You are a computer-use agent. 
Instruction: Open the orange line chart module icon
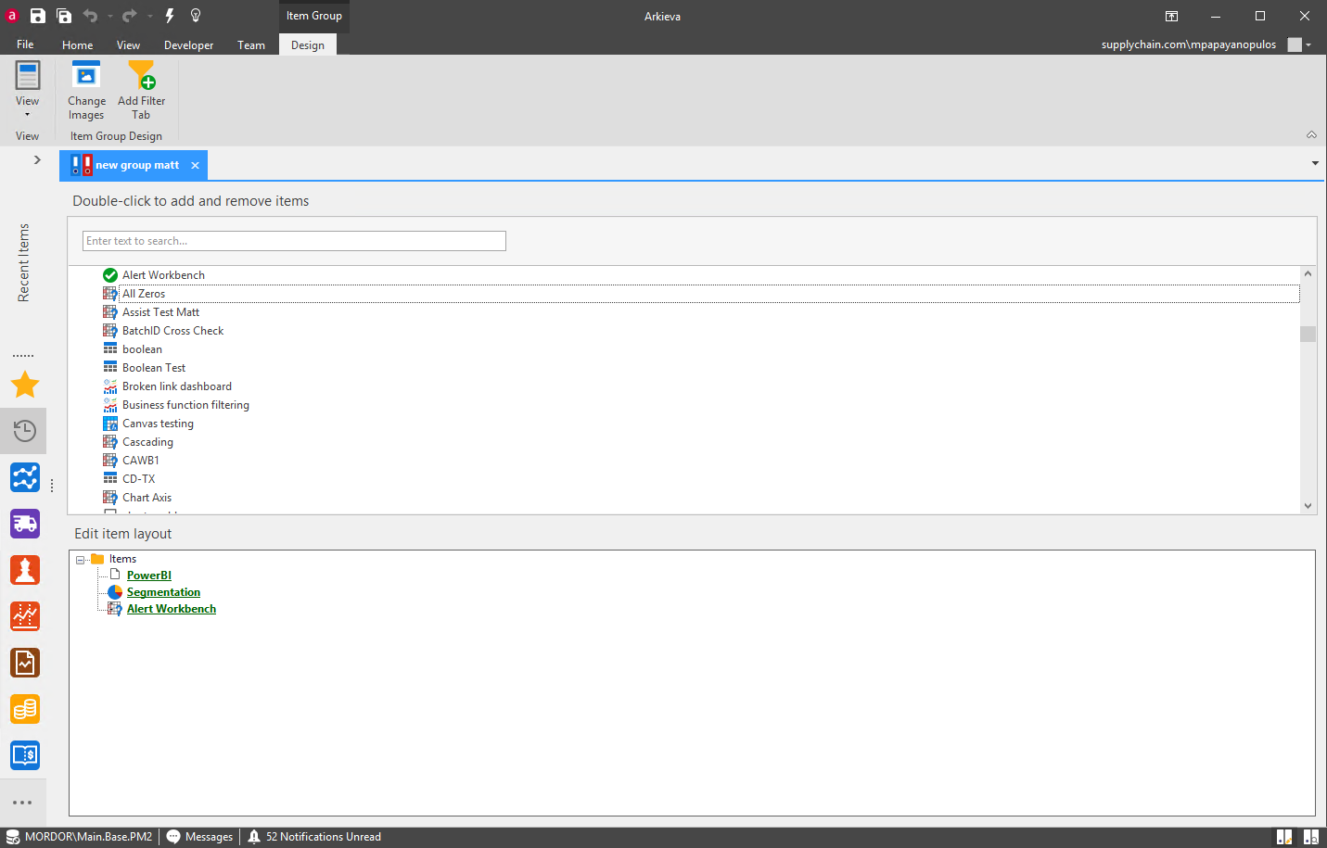tap(25, 616)
